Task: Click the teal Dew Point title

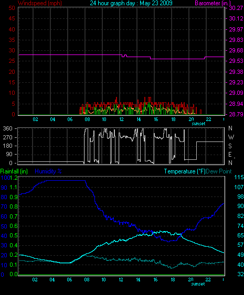Action: coord(219,171)
